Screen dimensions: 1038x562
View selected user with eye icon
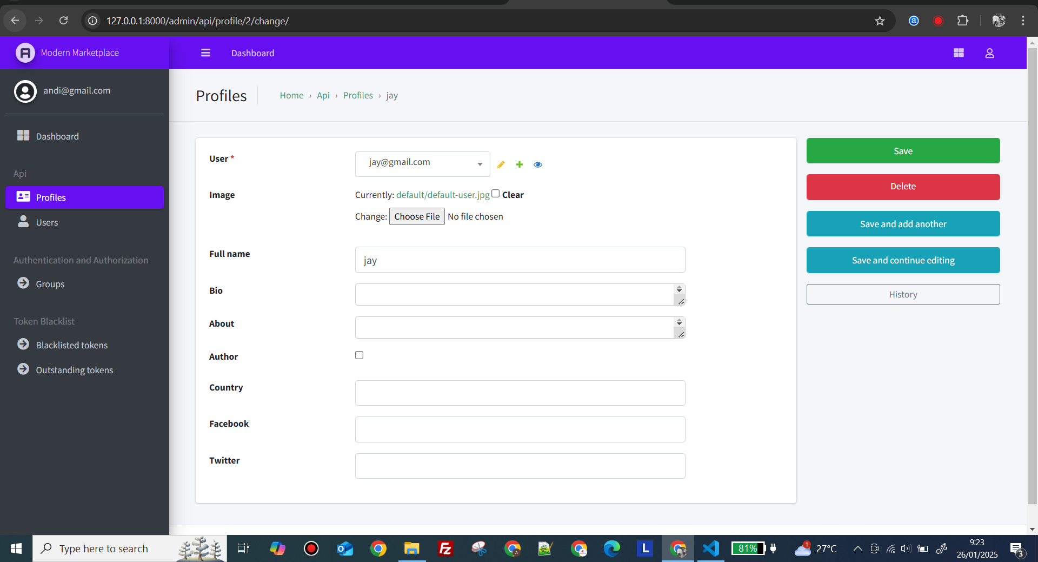[x=538, y=164]
